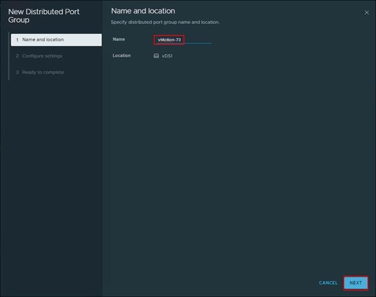376x297 pixels.
Task: Click the NEXT button
Action: (356, 283)
